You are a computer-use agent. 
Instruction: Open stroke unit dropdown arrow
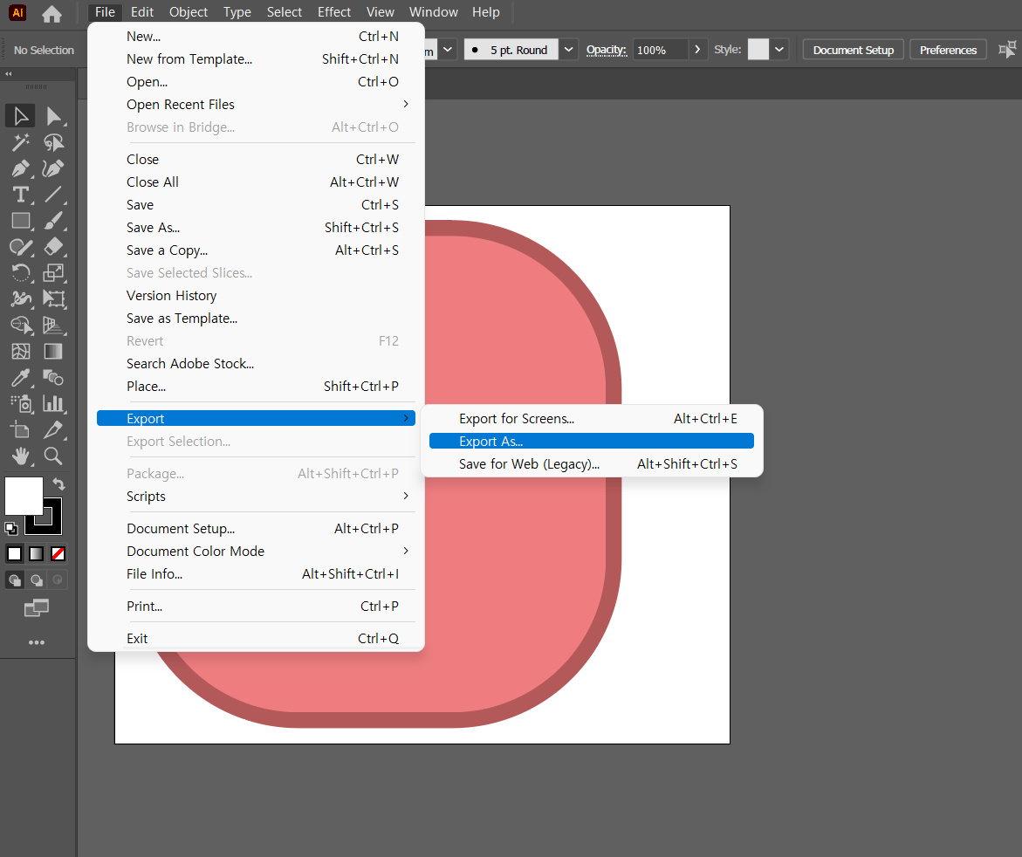click(x=448, y=50)
